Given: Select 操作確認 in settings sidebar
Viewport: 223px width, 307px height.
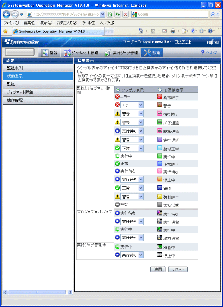Looking at the screenshot, I should [x=38, y=100].
